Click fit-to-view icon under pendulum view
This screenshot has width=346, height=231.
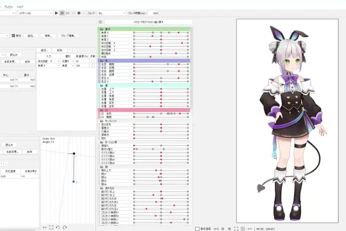(x=51, y=227)
